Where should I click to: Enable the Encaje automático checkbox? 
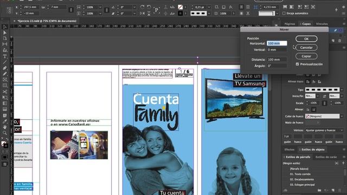[284, 13]
